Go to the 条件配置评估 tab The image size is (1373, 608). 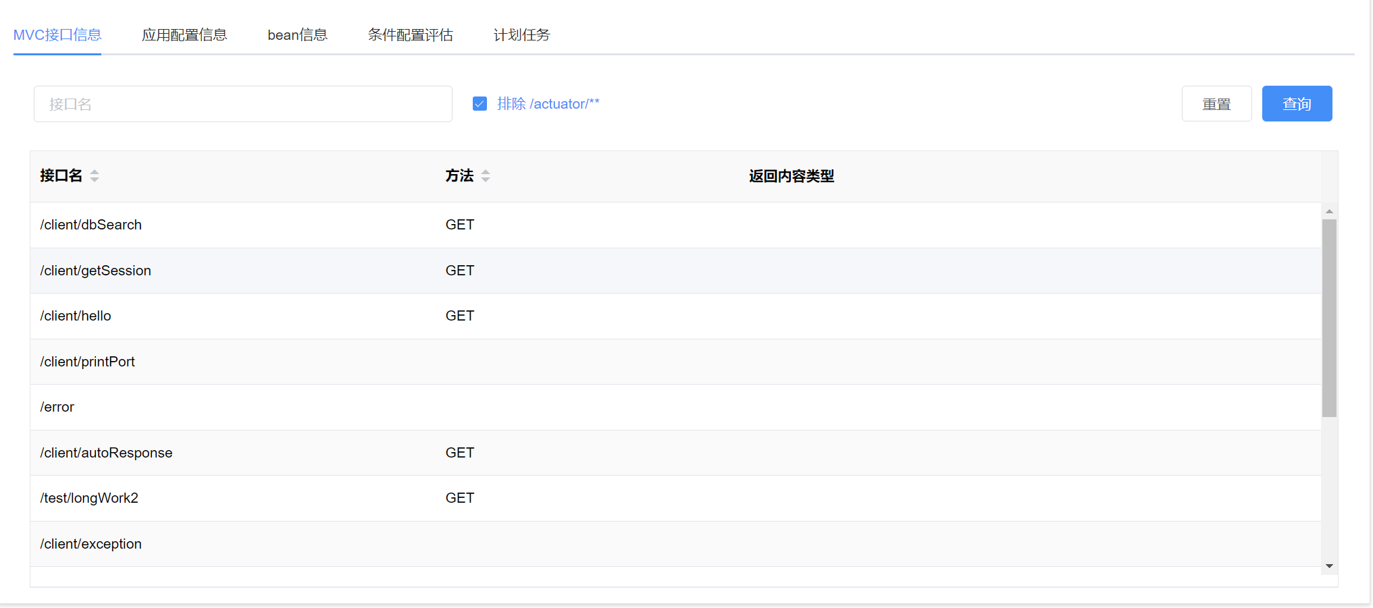click(410, 35)
